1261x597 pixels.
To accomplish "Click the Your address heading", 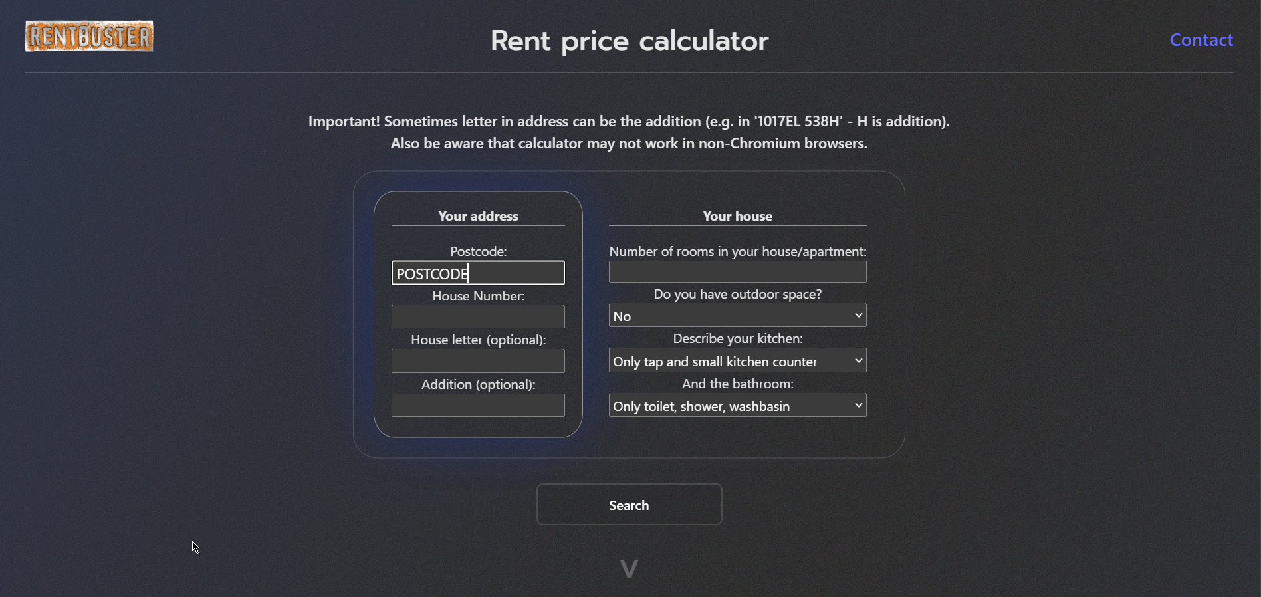I will pos(478,216).
